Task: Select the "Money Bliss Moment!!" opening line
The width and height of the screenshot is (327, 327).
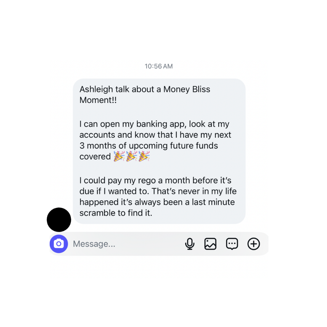Action: point(145,95)
